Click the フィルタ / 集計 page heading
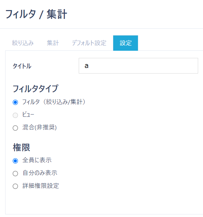This screenshot has width=203, height=217. point(36,15)
